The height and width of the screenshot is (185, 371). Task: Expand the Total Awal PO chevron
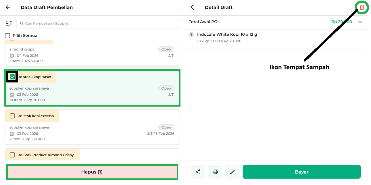[360, 22]
